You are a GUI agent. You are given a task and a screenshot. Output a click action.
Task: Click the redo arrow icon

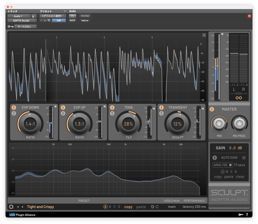(x=157, y=207)
